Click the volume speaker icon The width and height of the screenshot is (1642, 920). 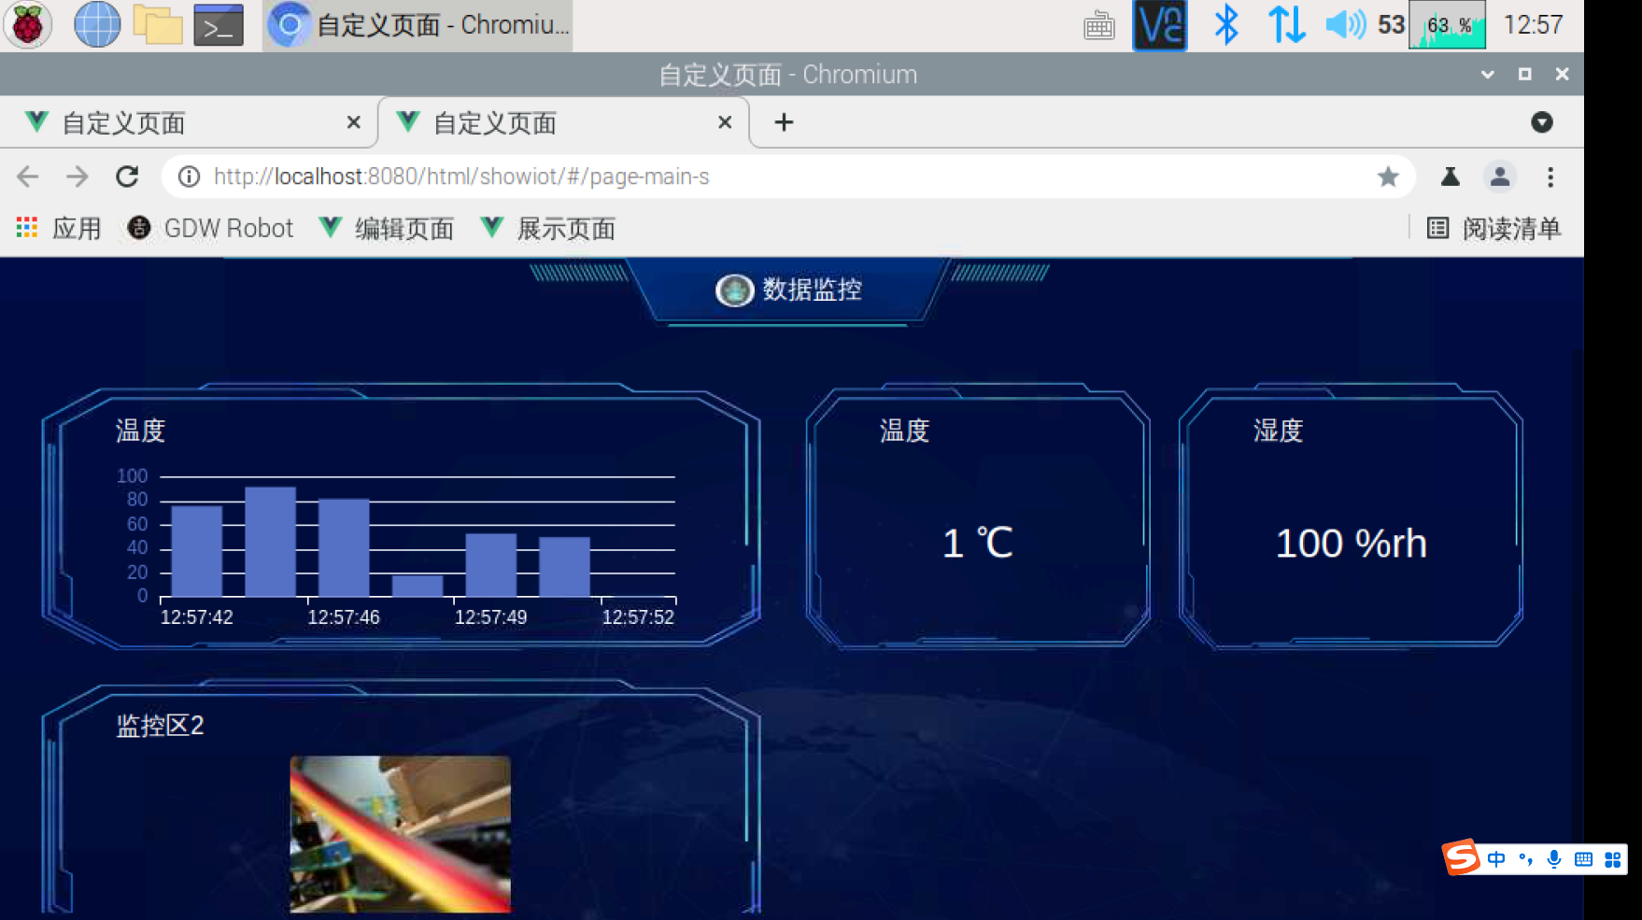click(x=1346, y=25)
